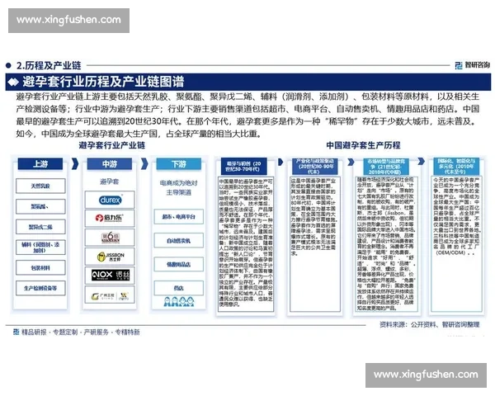Click the 第6感 brand logo

click(111, 237)
